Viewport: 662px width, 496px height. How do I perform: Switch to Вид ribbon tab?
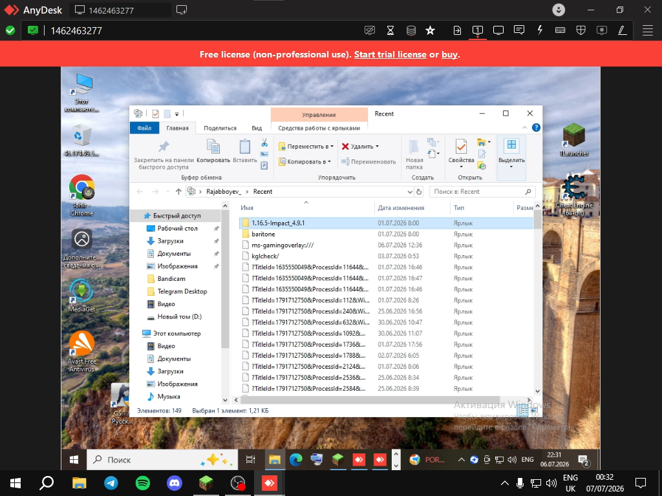click(257, 128)
